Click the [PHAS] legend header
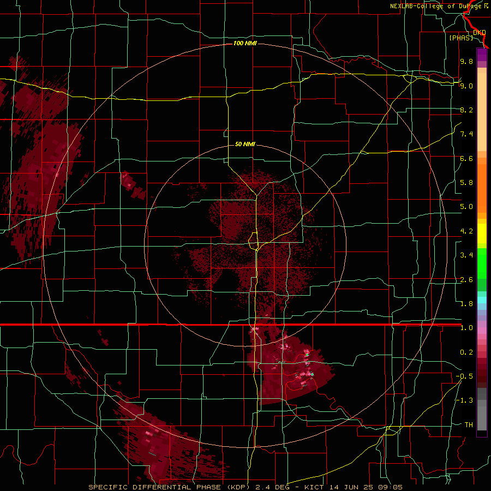This screenshot has width=491, height=491. 461,38
